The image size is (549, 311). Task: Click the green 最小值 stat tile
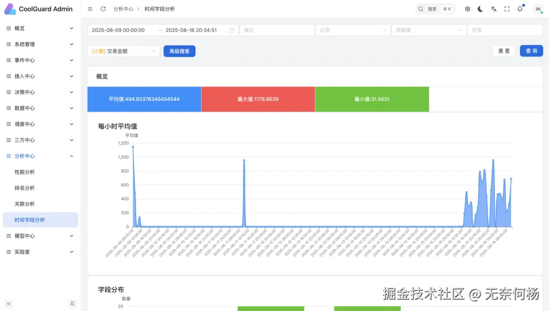(x=372, y=99)
